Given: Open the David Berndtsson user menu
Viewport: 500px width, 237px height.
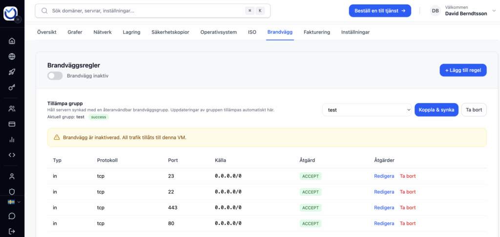Looking at the screenshot, I should [461, 11].
